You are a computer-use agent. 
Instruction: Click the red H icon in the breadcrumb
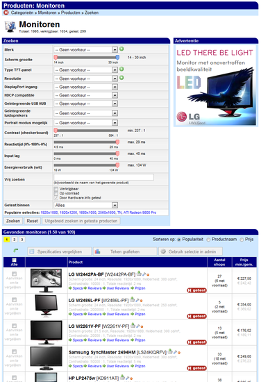pyautogui.click(x=6, y=13)
